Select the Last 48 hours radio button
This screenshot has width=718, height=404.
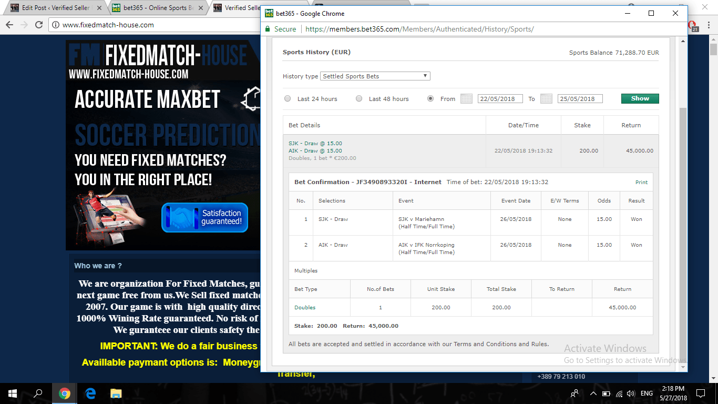(x=359, y=99)
